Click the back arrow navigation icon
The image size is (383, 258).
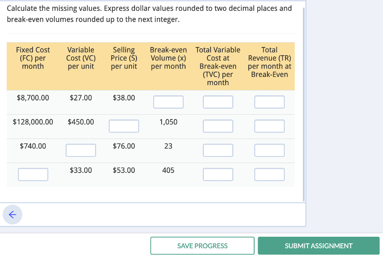pyautogui.click(x=12, y=215)
